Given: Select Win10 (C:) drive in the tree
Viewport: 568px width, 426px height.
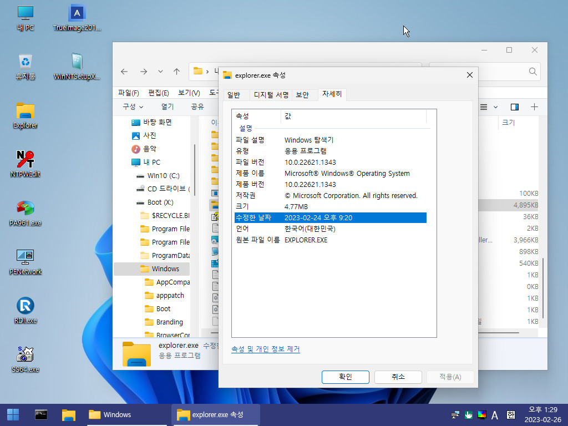Looking at the screenshot, I should click(158, 176).
